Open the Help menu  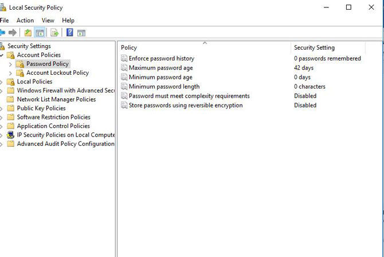[x=68, y=20]
